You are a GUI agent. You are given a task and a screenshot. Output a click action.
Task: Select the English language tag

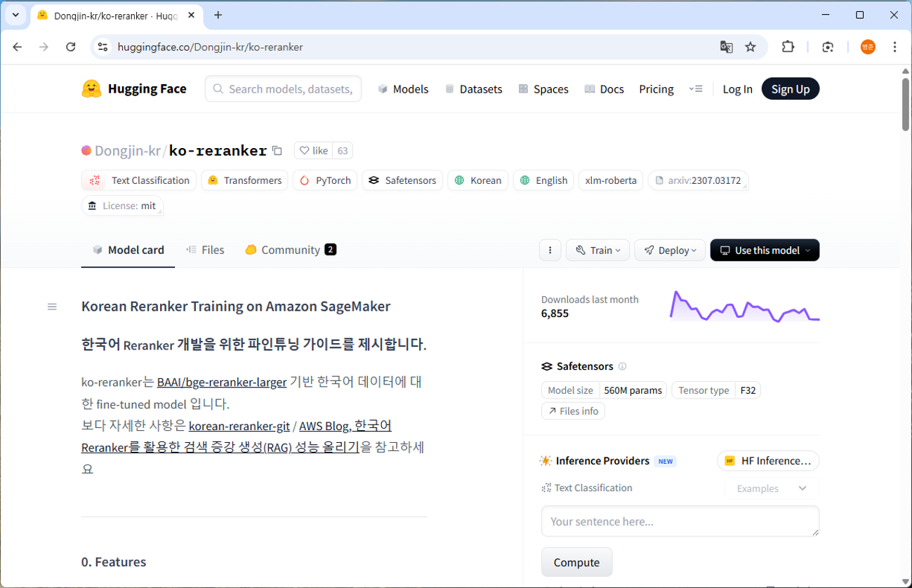click(543, 180)
